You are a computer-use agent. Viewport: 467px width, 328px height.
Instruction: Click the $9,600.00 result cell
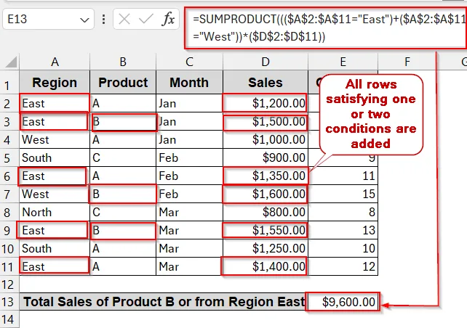[343, 302]
